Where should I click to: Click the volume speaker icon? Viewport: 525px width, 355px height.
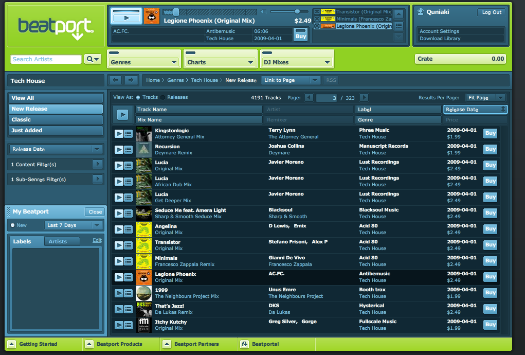click(263, 12)
